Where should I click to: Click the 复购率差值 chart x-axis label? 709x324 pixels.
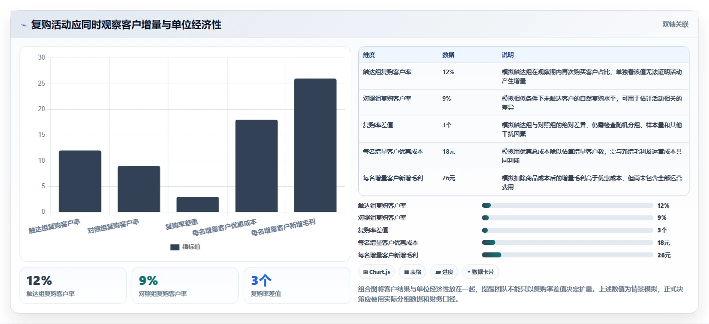pyautogui.click(x=182, y=224)
